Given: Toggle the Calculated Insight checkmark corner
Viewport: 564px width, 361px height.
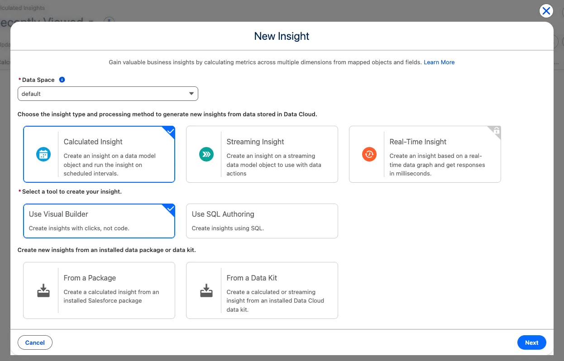Looking at the screenshot, I should point(170,131).
